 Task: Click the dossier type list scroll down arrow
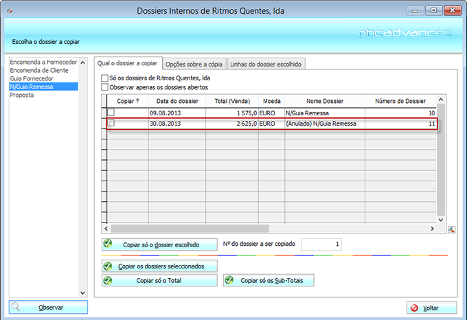pos(83,293)
